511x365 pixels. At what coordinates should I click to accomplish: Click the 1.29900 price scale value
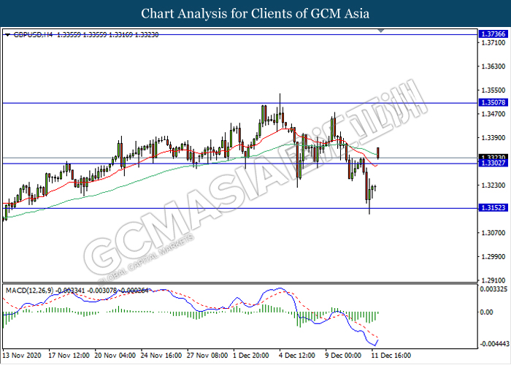(493, 257)
